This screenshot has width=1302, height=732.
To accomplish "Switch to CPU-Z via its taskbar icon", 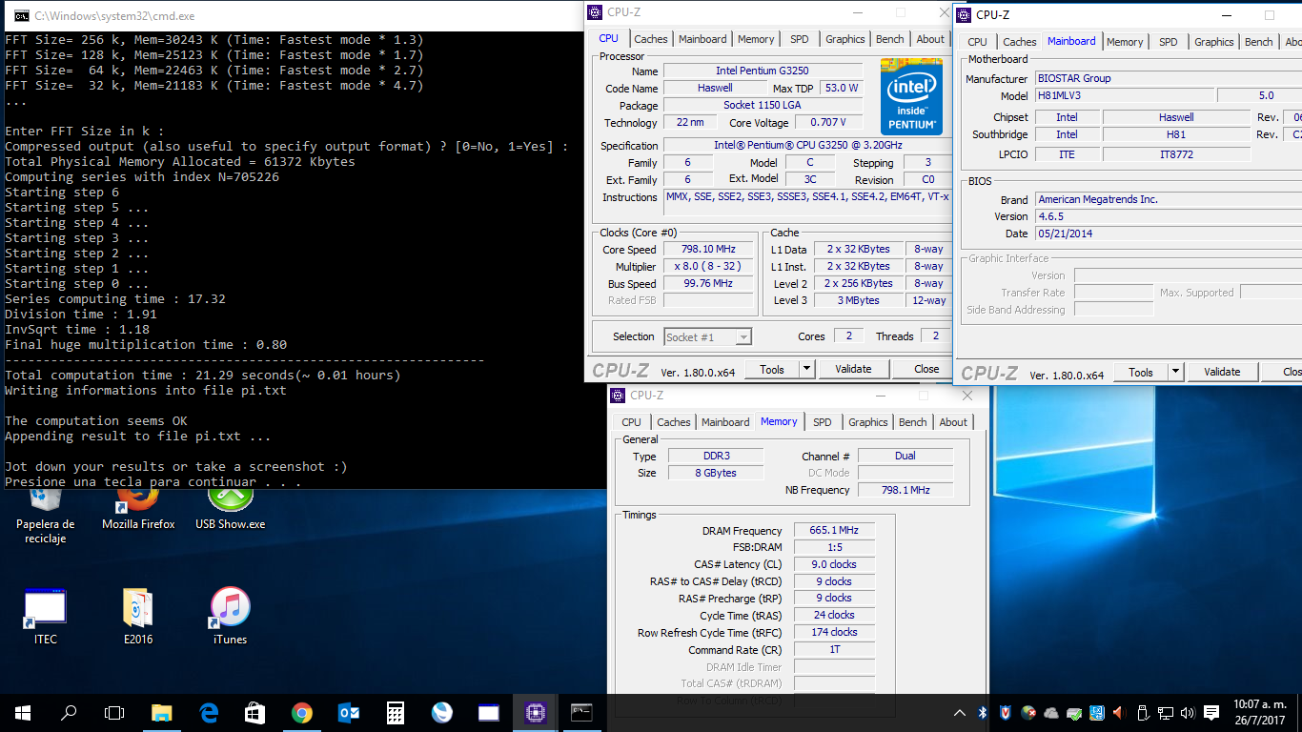I will pos(535,713).
